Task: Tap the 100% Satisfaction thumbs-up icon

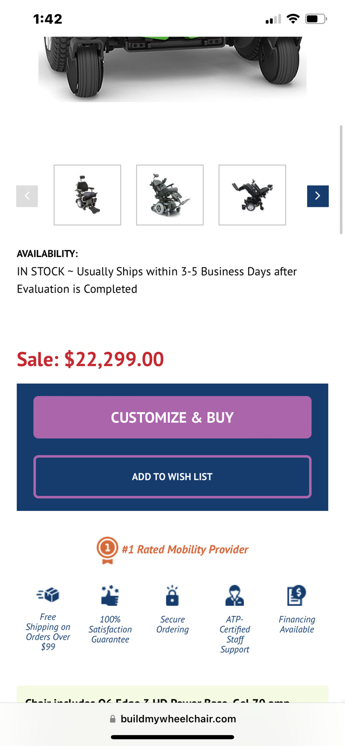Action: [110, 595]
